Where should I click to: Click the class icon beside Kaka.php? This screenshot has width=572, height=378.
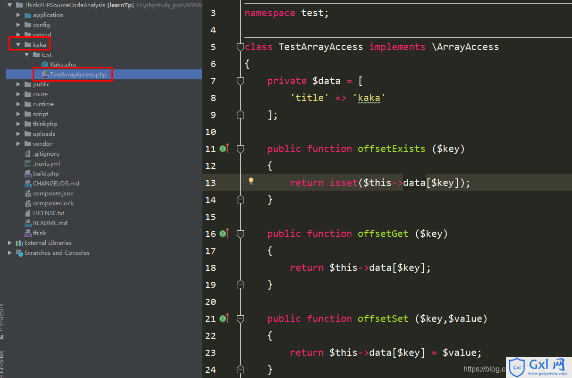tap(45, 65)
